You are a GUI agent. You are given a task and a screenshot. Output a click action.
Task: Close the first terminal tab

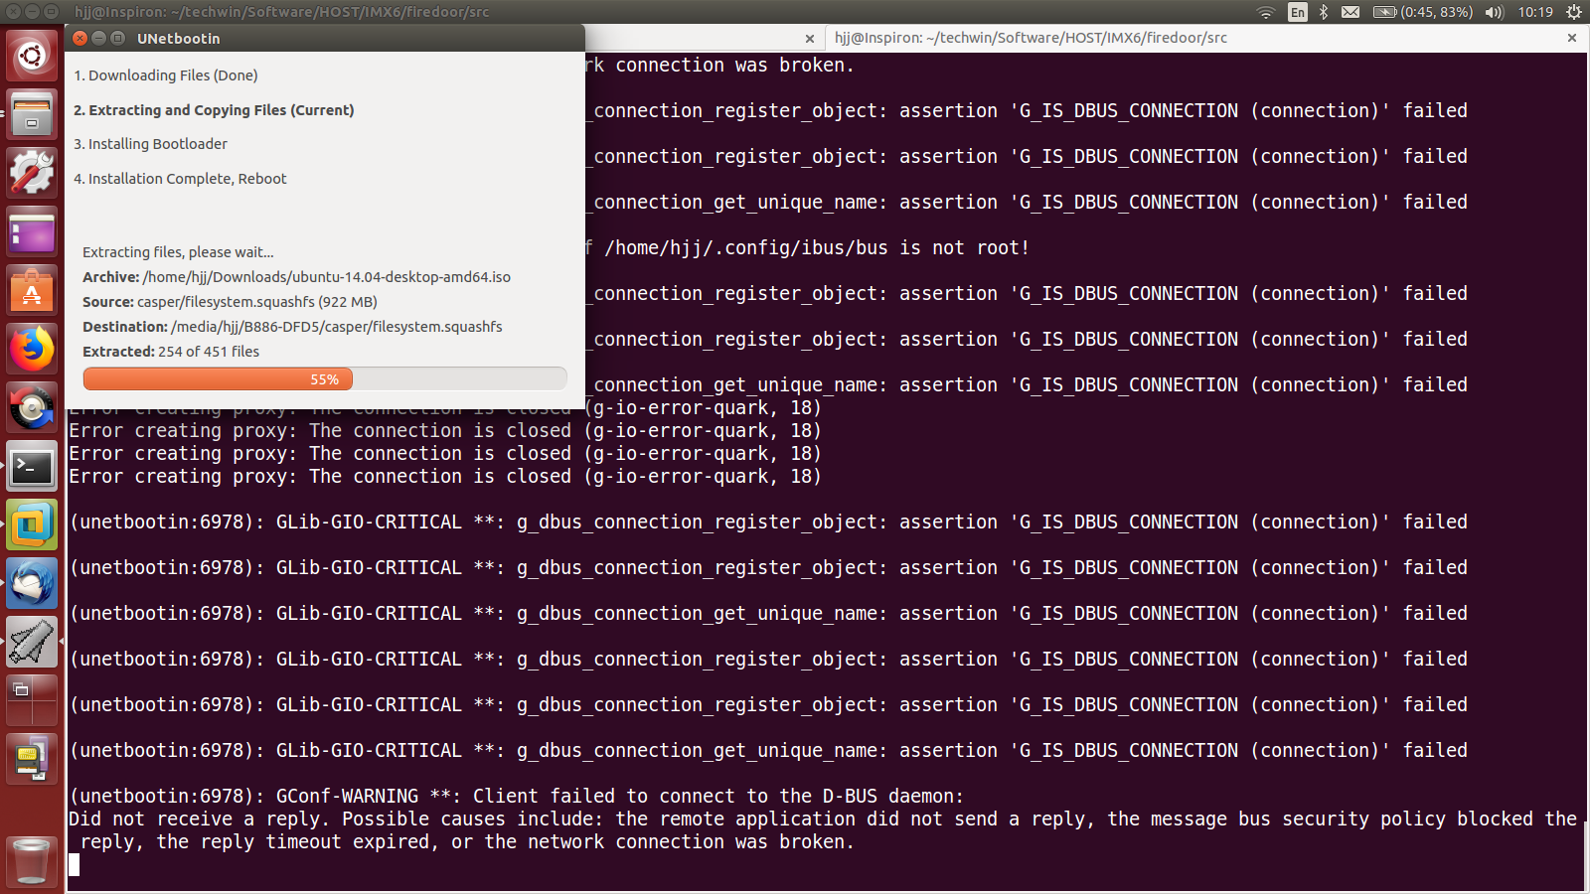pos(810,39)
